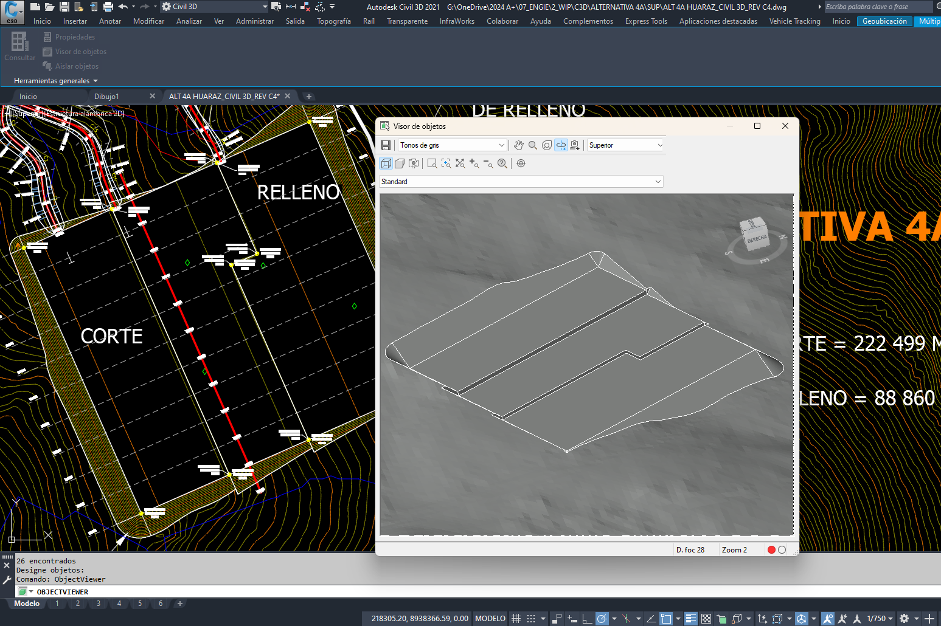Click the orbit tool in object viewer

click(x=561, y=145)
